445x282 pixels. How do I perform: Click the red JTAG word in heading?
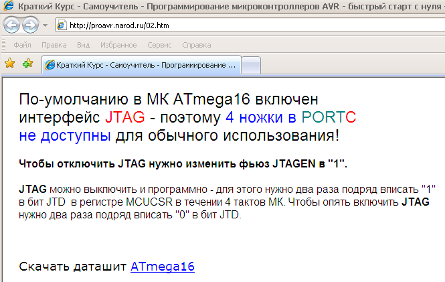pyautogui.click(x=125, y=117)
